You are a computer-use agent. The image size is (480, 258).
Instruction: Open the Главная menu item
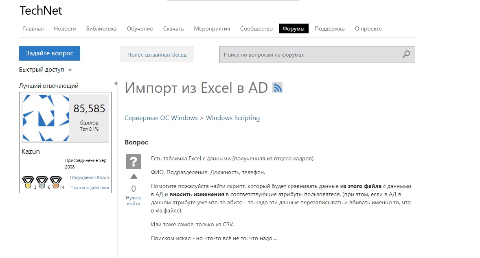coord(33,28)
